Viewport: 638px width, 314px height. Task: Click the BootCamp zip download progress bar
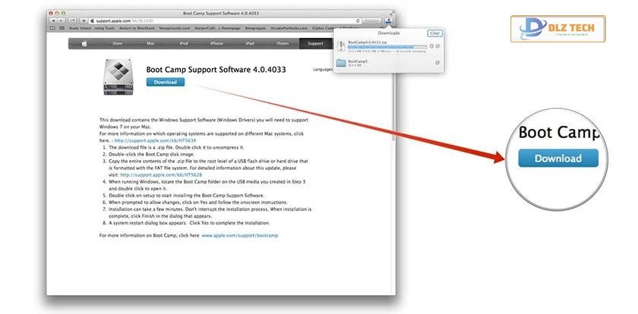click(387, 47)
